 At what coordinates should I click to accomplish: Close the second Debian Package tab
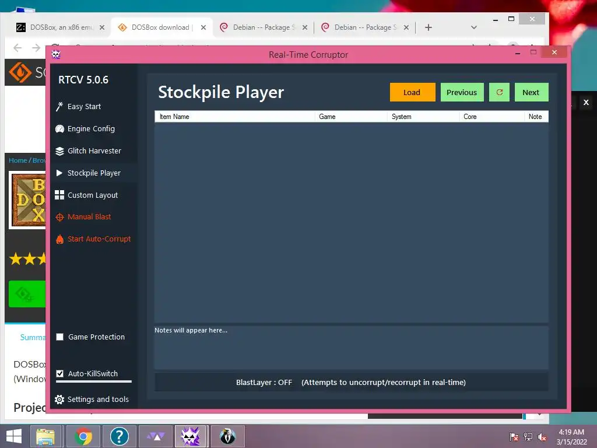tap(406, 27)
